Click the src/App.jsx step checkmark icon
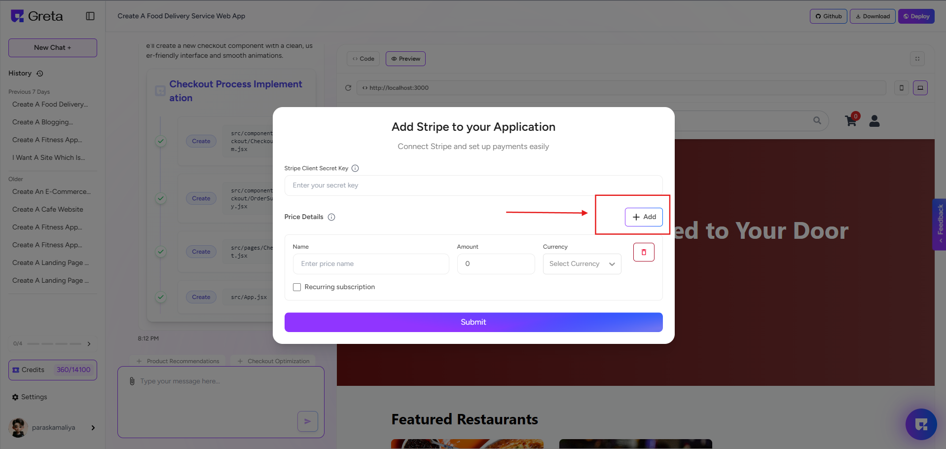Screen dimensions: 946x449 (161, 297)
